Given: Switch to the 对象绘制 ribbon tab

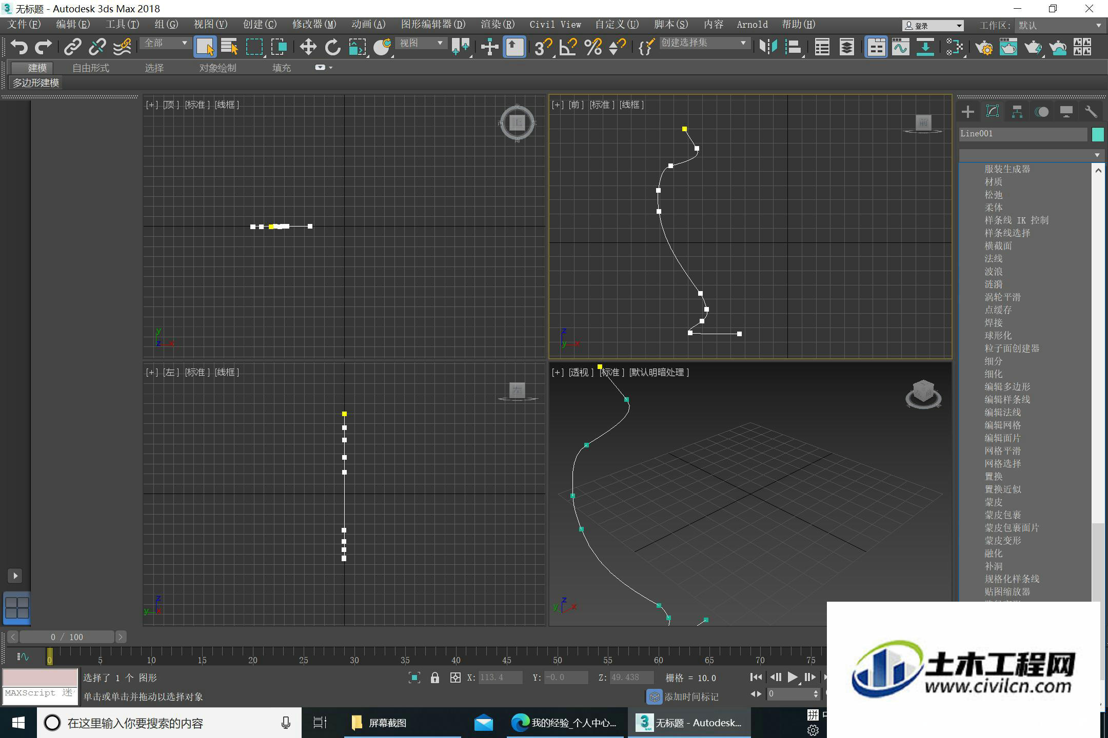Looking at the screenshot, I should (x=217, y=68).
